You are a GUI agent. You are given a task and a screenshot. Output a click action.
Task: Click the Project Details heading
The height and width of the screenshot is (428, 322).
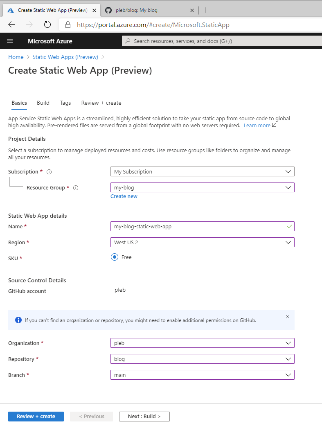point(27,139)
